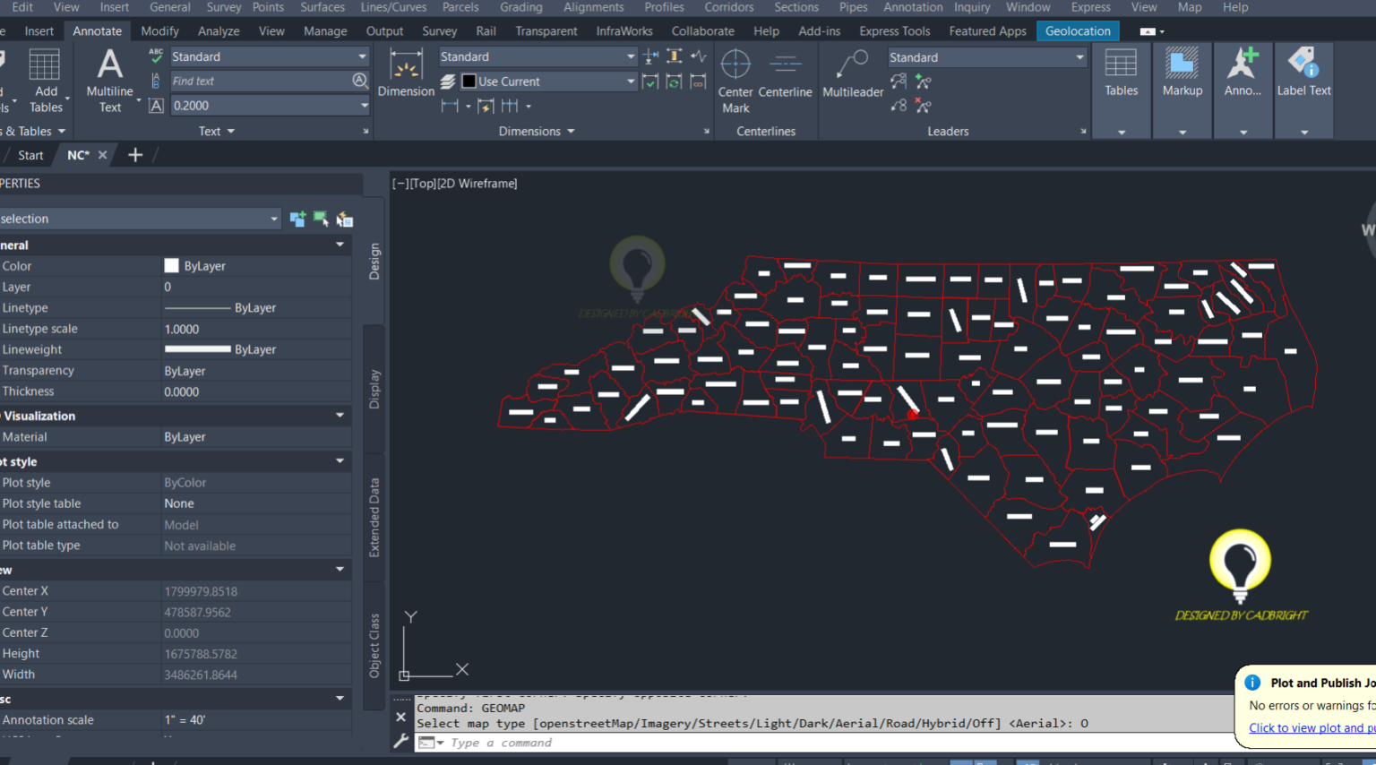This screenshot has width=1376, height=765.
Task: Select the Continue dimension tool
Action: (x=510, y=106)
